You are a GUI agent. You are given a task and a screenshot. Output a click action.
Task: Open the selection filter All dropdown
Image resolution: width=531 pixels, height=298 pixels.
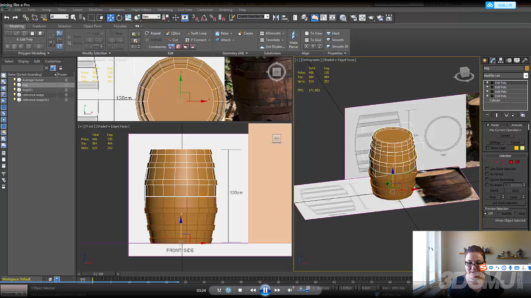tap(66, 17)
